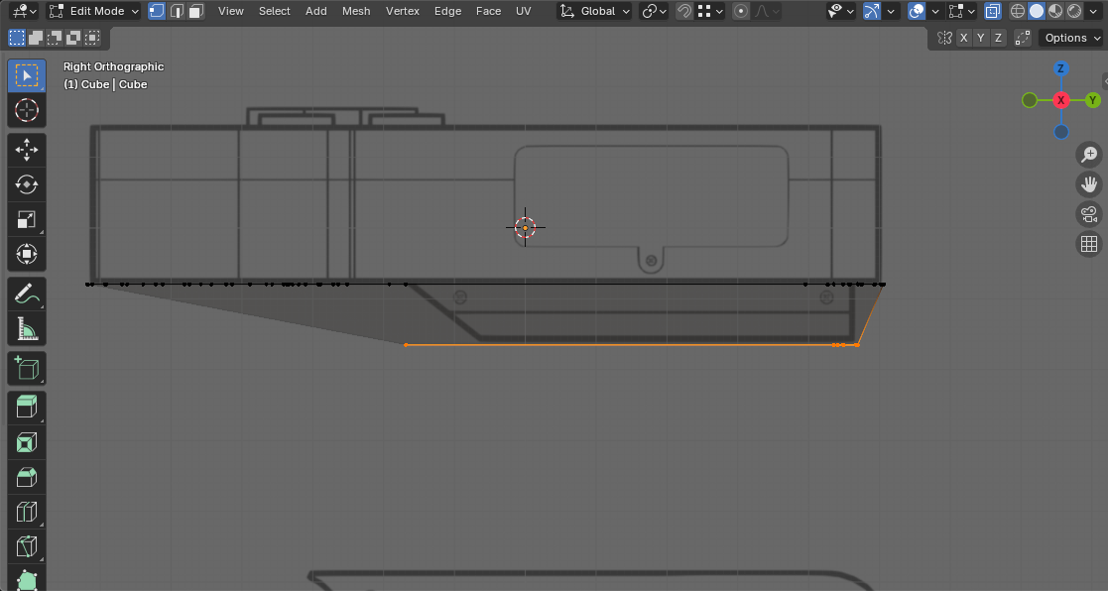Open object visibility eye dropdown
Viewport: 1108px width, 591px height.
[x=841, y=11]
